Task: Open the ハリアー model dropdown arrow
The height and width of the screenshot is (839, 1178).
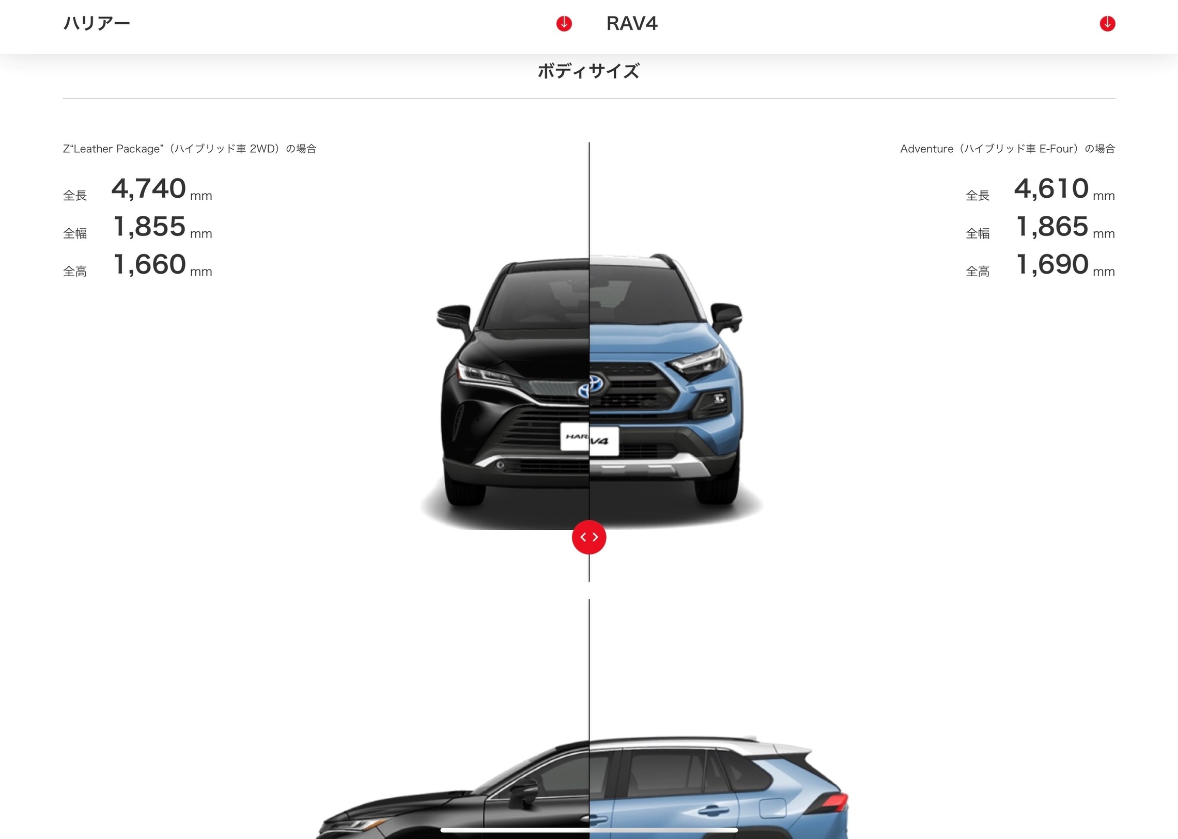Action: click(564, 23)
